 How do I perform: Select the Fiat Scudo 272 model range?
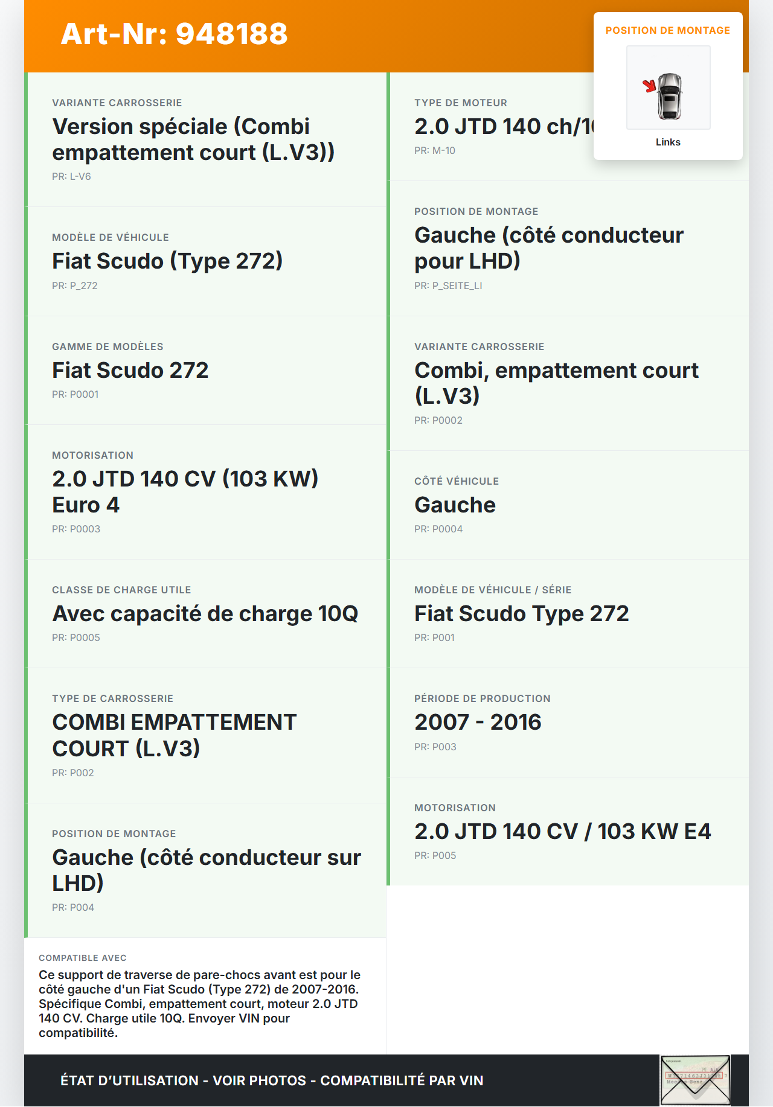(130, 371)
